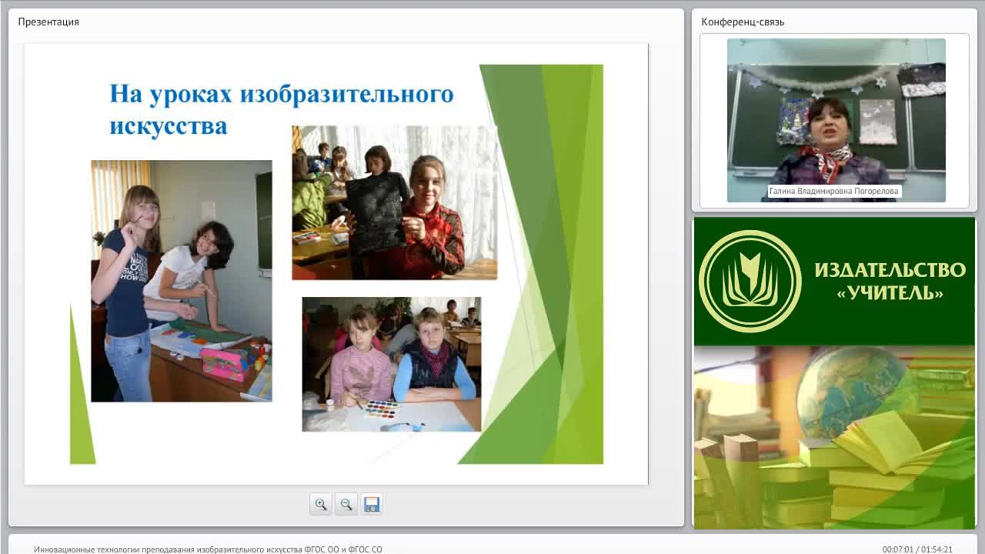Screen dimensions: 985x554
Task: Click the Презентация panel title
Action: [48, 22]
